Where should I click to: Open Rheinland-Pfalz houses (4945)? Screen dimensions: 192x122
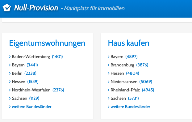point(132,90)
